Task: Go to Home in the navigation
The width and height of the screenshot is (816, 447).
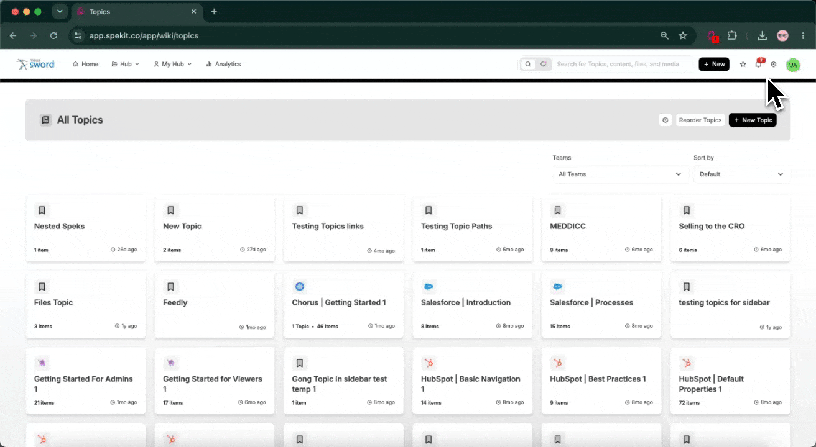Action: tap(86, 64)
